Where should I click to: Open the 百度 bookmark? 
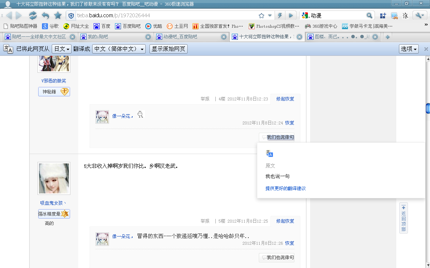click(102, 26)
